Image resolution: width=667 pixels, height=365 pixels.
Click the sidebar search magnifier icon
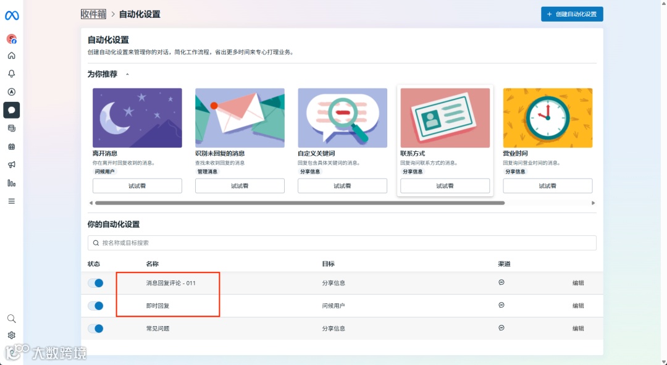tap(11, 319)
